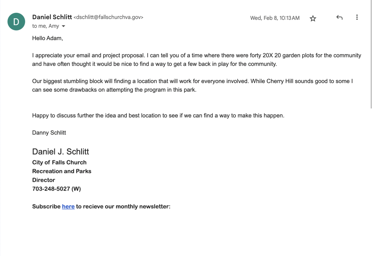The image size is (372, 256).
Task: Click the reply arrow icon
Action: (x=339, y=18)
